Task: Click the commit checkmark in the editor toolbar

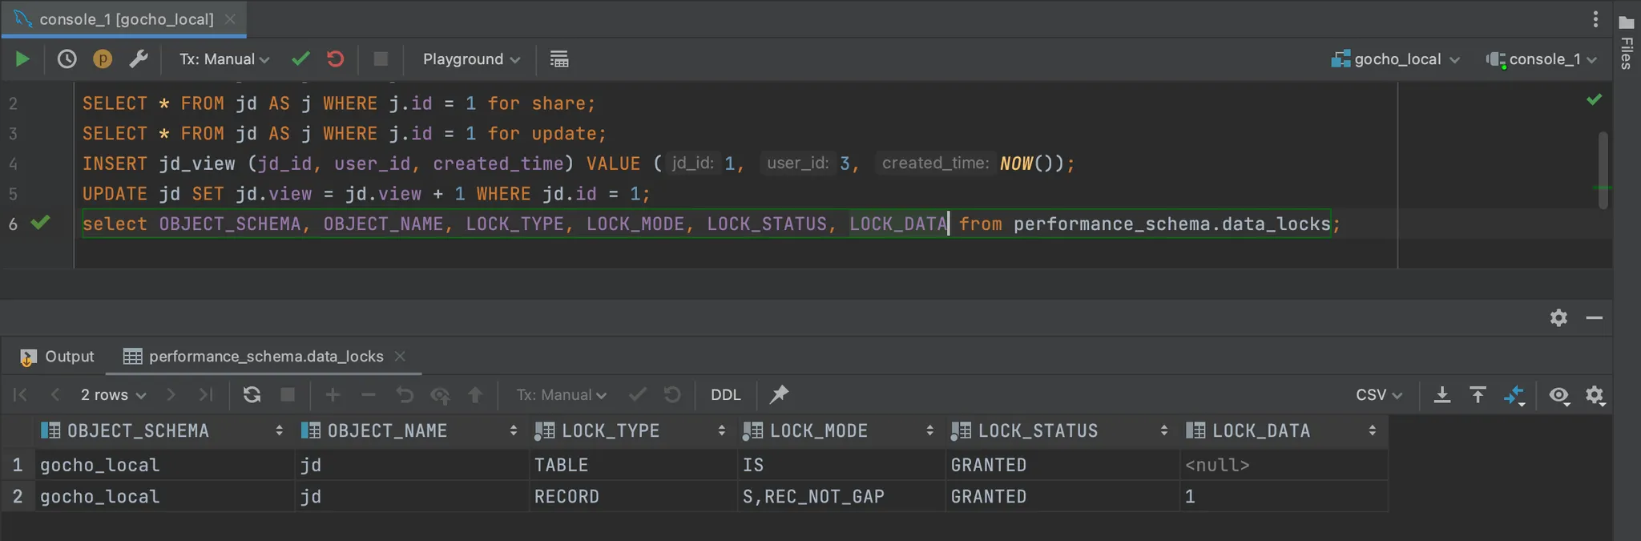Action: (x=301, y=59)
